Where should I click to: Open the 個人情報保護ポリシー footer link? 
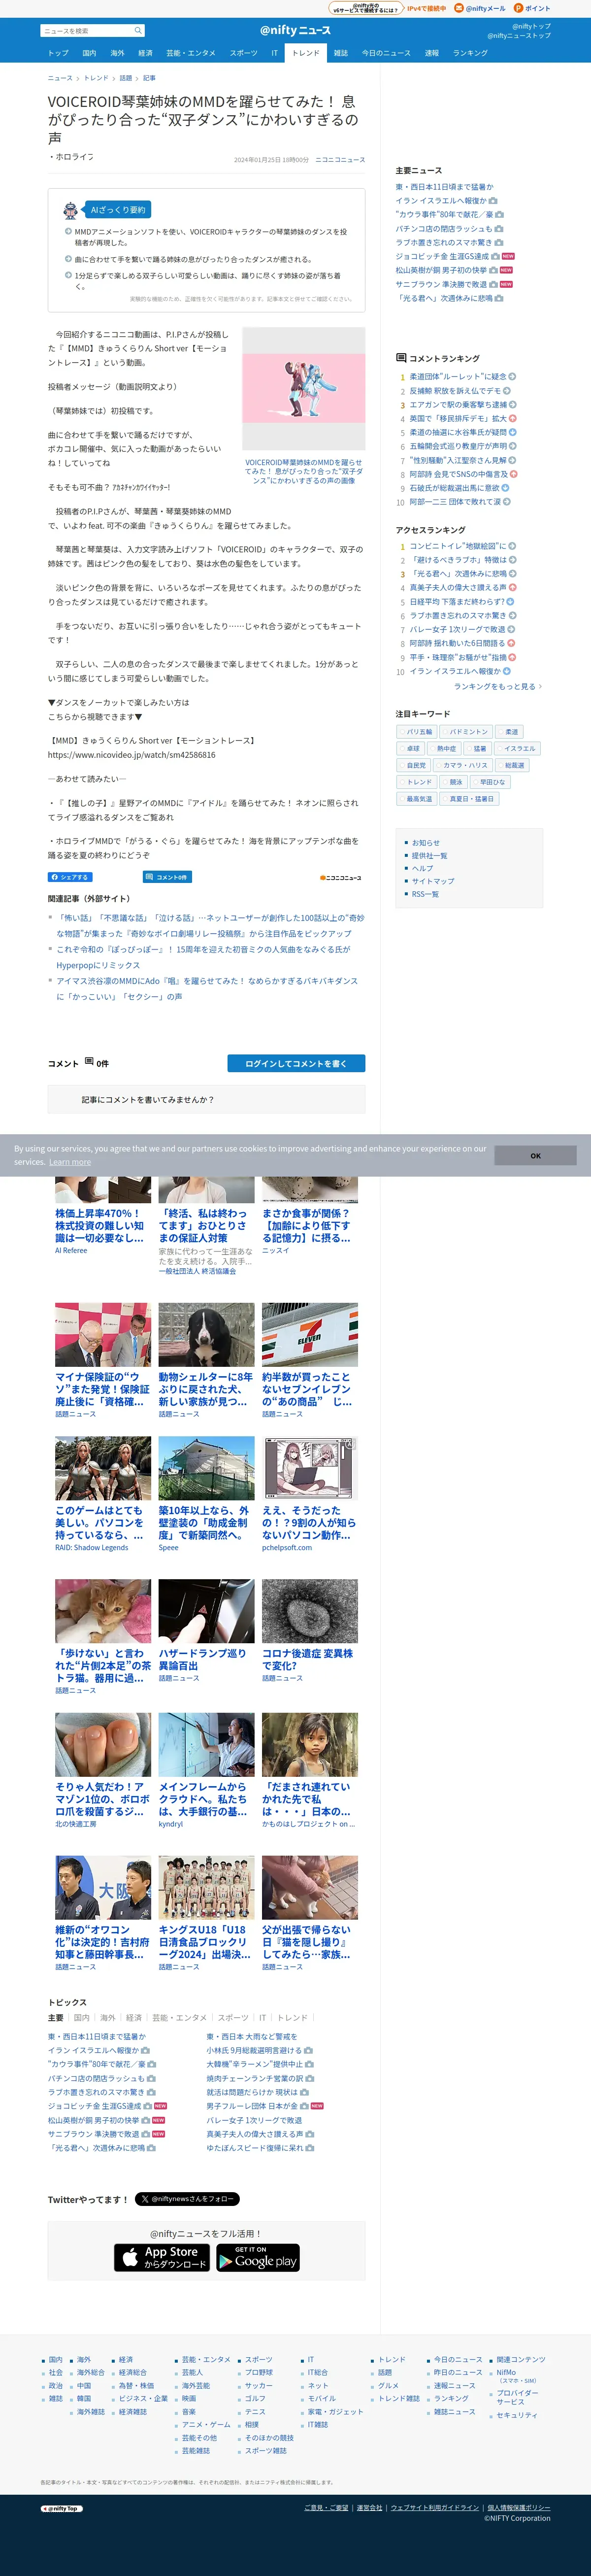pyautogui.click(x=519, y=2507)
